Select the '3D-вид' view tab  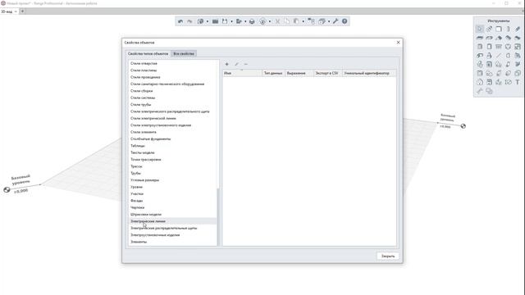pos(7,11)
